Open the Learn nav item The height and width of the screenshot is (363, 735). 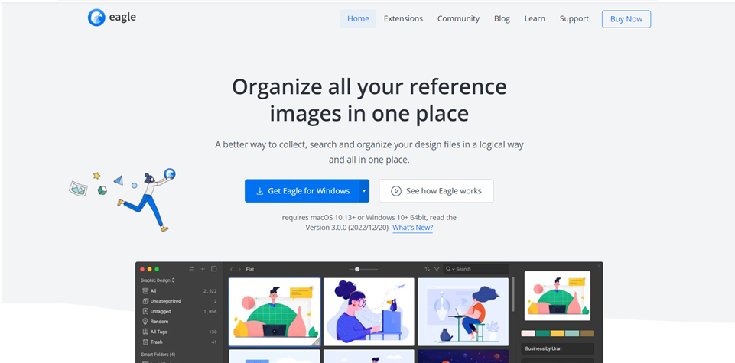pyautogui.click(x=535, y=19)
